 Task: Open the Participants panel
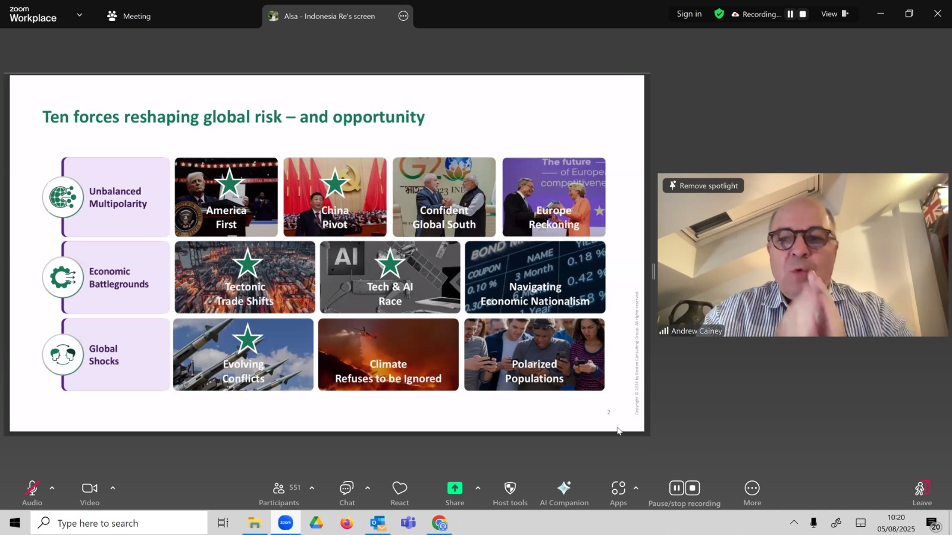click(x=278, y=493)
